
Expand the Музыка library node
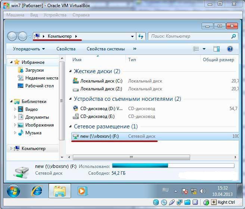[15, 133]
